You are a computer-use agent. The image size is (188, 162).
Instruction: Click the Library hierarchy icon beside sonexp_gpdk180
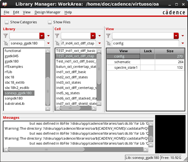point(6,43)
